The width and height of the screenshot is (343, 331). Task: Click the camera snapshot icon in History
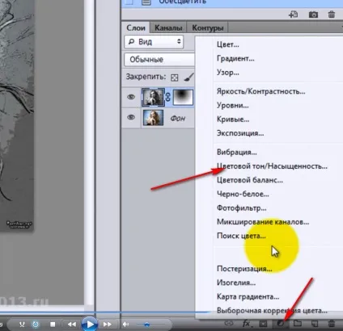coord(313,15)
